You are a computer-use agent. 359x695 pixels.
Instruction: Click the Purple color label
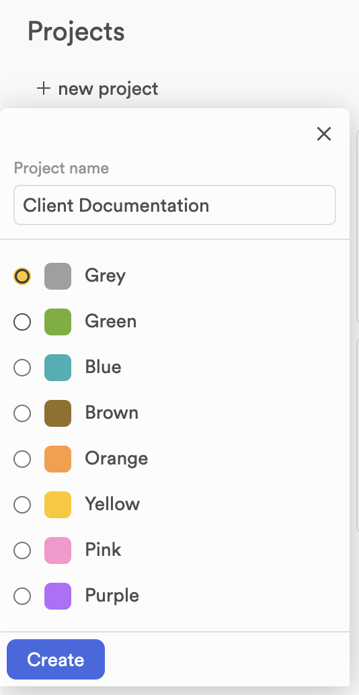[112, 596]
